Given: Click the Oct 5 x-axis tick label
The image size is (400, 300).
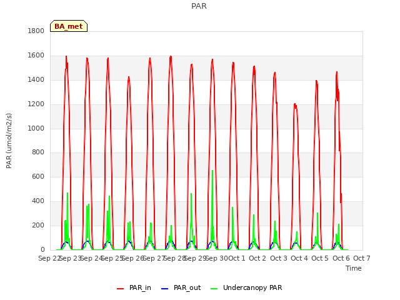Looking at the screenshot, I should [320, 258].
